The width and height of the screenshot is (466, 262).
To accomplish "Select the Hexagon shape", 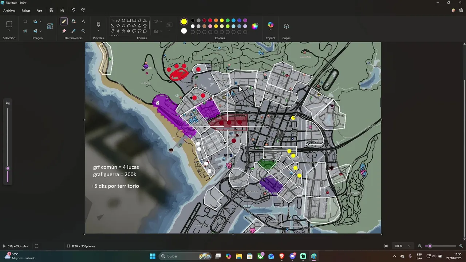I will click(x=129, y=26).
